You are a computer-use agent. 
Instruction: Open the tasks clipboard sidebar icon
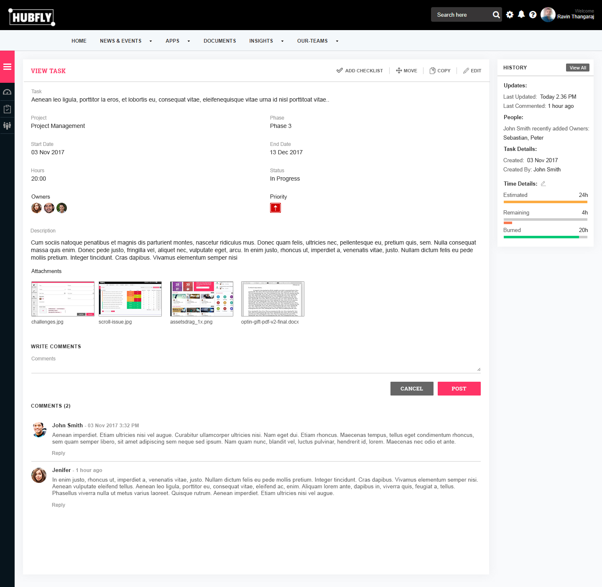[7, 109]
